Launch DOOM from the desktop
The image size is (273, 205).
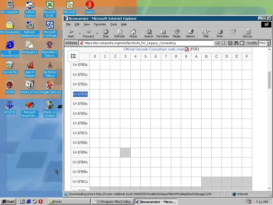point(10,87)
